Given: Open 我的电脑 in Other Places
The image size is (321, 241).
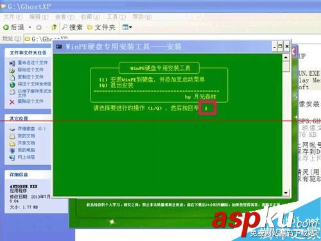Looking at the screenshot, I should (26, 150).
